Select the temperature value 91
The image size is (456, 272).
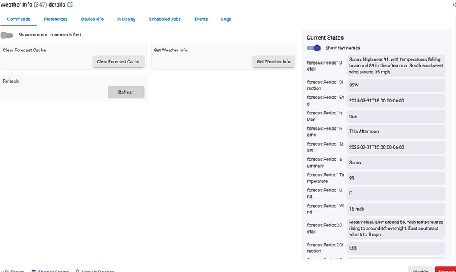pos(396,178)
